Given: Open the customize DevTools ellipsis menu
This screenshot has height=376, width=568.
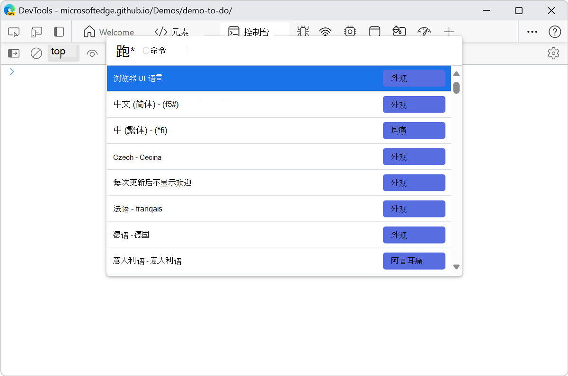Looking at the screenshot, I should click(x=532, y=32).
